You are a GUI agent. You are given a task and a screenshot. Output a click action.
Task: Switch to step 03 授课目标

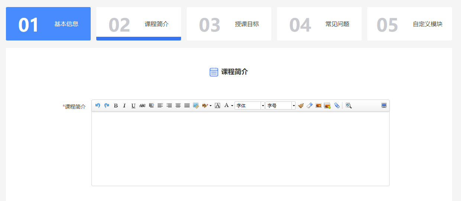coord(229,24)
